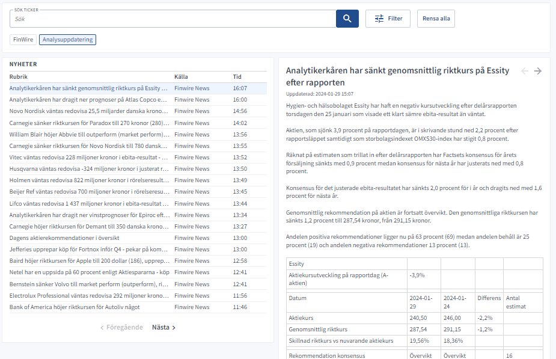Open William Blair höjer Abbvie row
The height and width of the screenshot is (359, 556).
click(x=138, y=135)
